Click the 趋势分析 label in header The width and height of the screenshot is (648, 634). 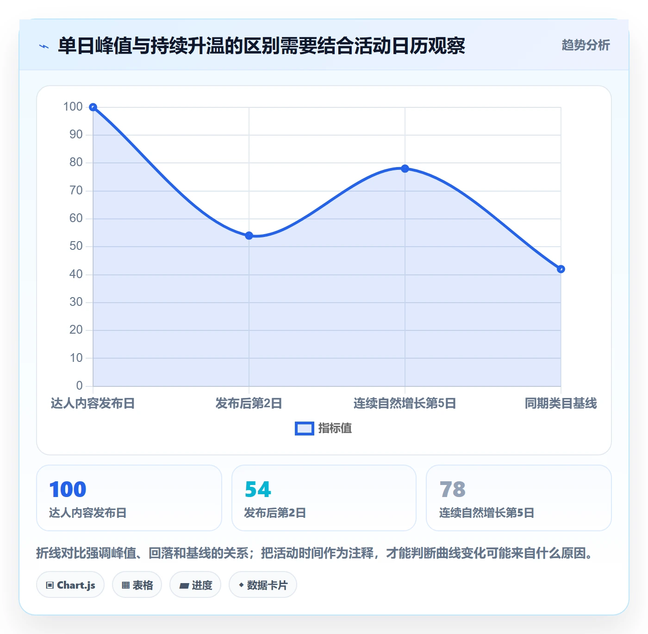586,45
